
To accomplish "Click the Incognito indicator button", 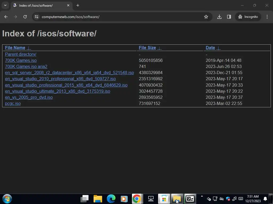I will (248, 17).
